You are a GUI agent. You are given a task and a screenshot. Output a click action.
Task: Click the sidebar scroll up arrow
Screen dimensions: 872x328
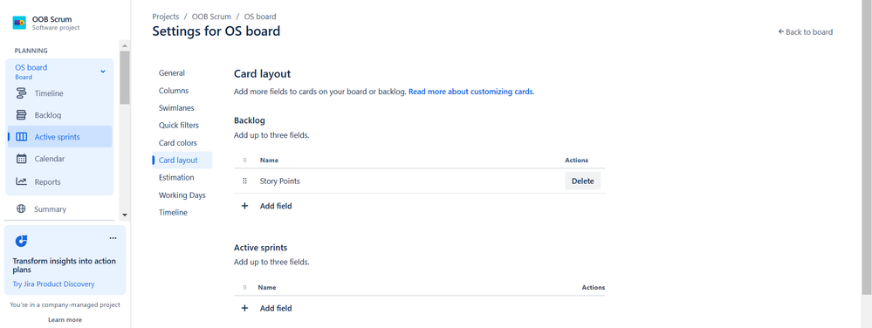(125, 46)
